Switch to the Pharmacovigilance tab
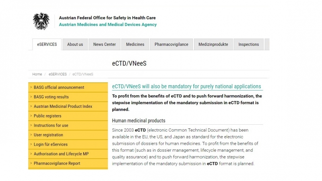Viewport: 322px width, 181px height. [x=171, y=44]
